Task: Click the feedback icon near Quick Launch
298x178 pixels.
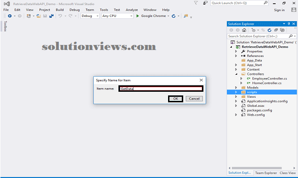Action: [x=205, y=3]
